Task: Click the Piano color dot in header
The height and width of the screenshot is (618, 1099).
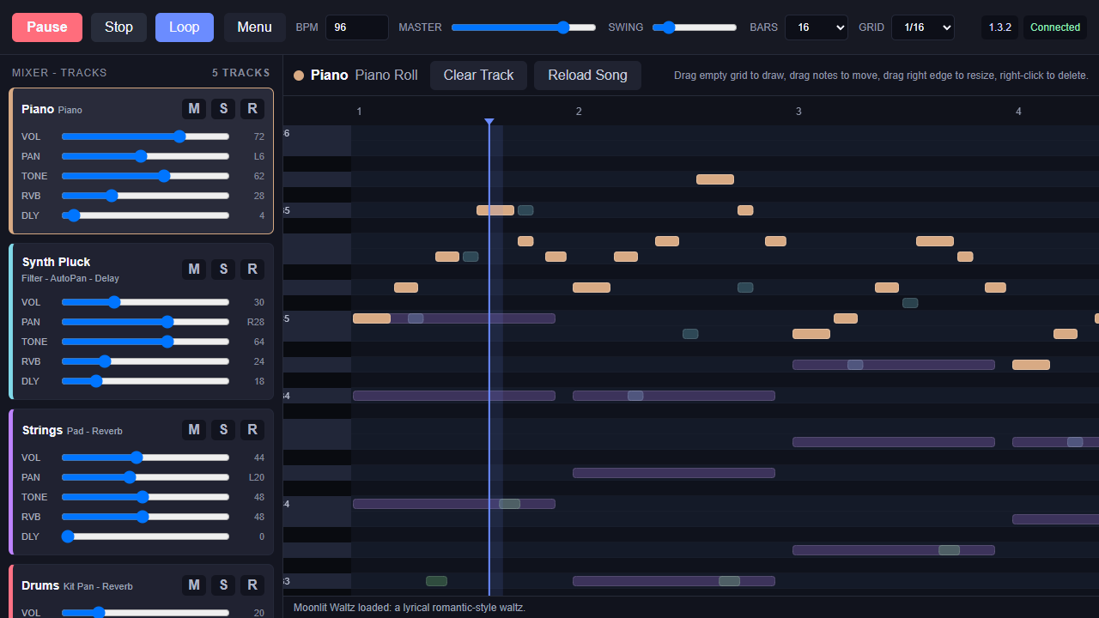Action: (299, 76)
